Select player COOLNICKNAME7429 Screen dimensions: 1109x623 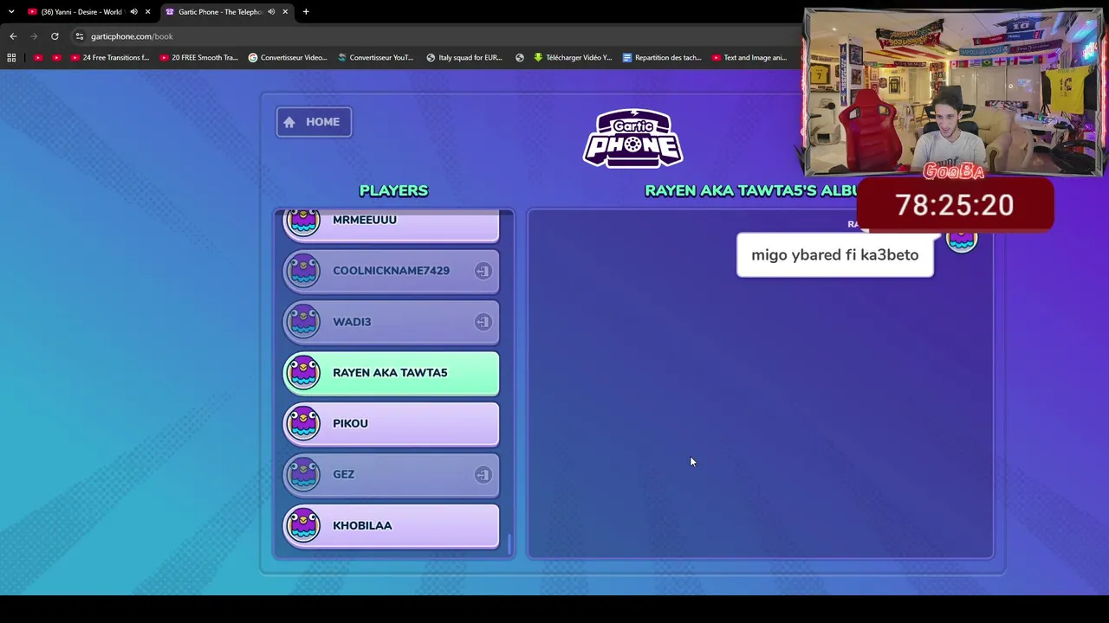pyautogui.click(x=392, y=271)
